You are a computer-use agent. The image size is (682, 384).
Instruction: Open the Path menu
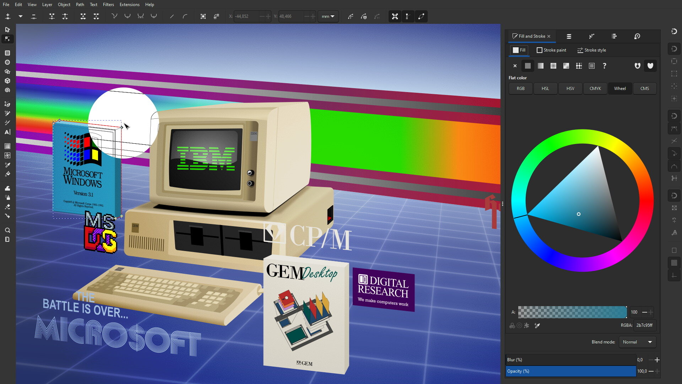(80, 5)
